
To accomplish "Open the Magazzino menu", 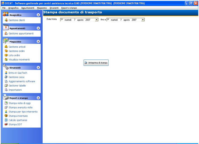I will 42,8.
